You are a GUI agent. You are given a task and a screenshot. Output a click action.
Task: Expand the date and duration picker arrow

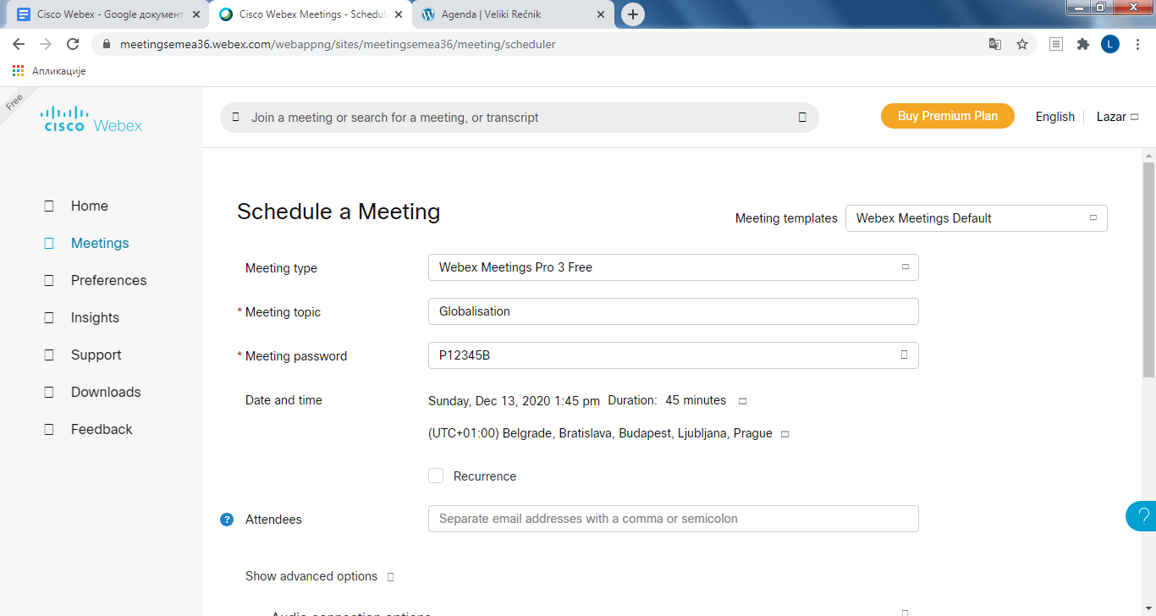743,401
